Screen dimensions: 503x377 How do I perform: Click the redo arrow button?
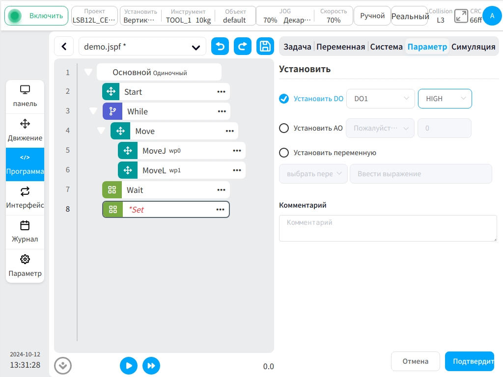pyautogui.click(x=243, y=47)
